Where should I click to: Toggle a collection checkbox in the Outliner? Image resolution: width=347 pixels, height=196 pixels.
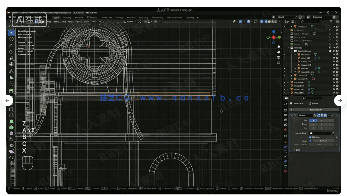[331, 33]
